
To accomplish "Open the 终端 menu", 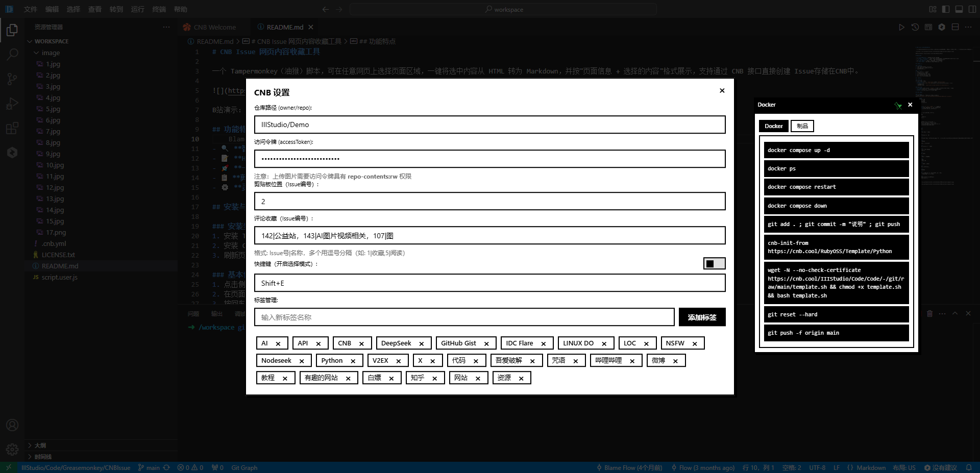I will (159, 9).
